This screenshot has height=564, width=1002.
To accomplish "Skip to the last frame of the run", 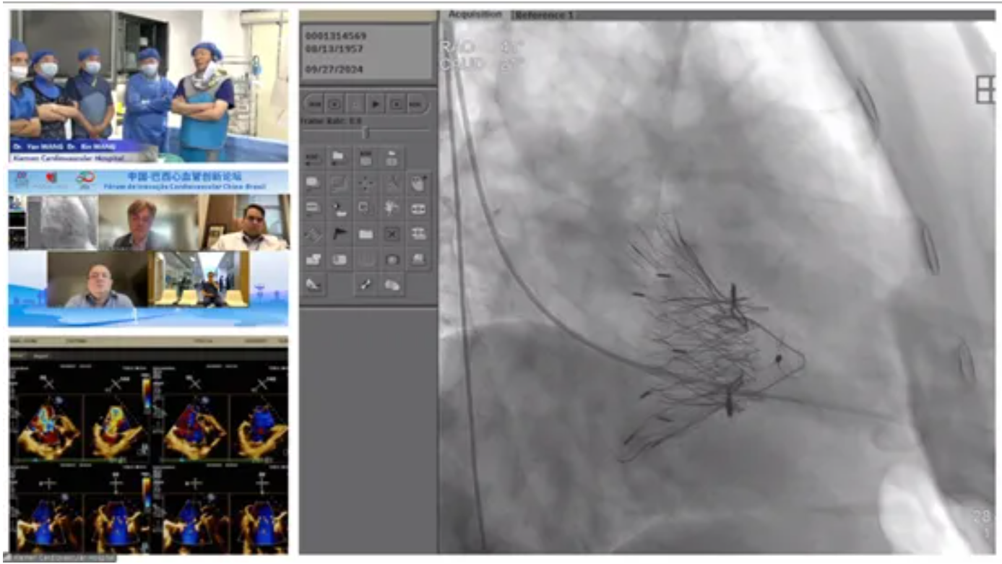I will pos(416,104).
